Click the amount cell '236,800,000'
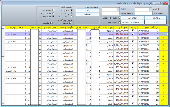This screenshot has height=107, width=170. 121,34
